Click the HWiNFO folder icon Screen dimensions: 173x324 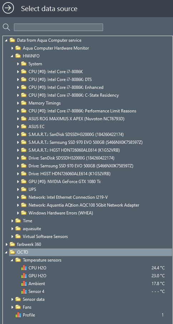click(18, 56)
